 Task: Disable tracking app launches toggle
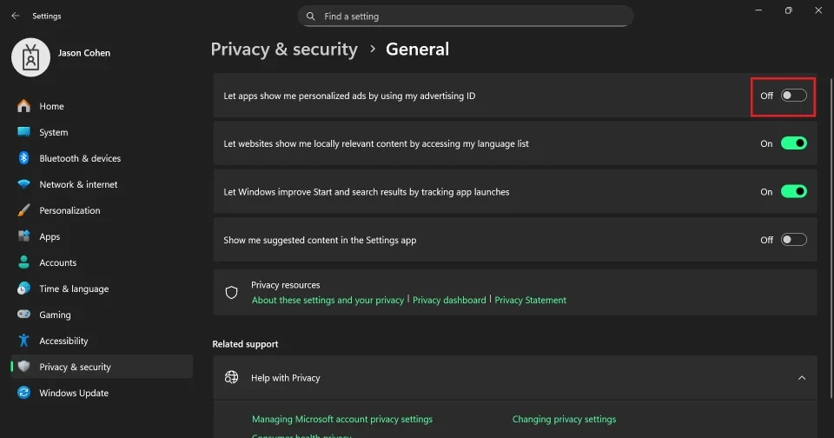793,192
